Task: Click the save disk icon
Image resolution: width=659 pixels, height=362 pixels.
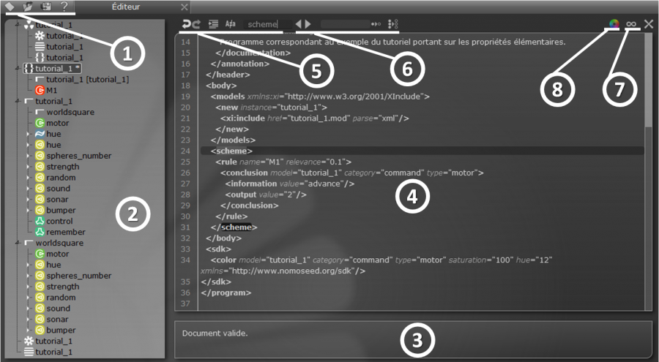Action: click(45, 7)
